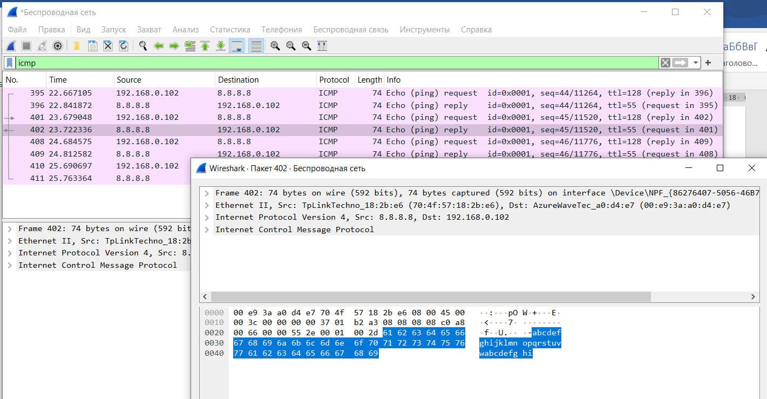Image resolution: width=767 pixels, height=399 pixels.
Task: Select packet 401 echo request row
Action: 362,117
